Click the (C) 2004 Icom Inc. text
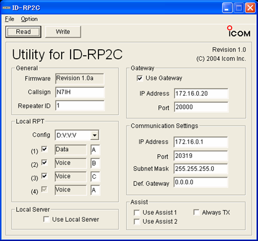This screenshot has height=241, width=258. click(221, 59)
